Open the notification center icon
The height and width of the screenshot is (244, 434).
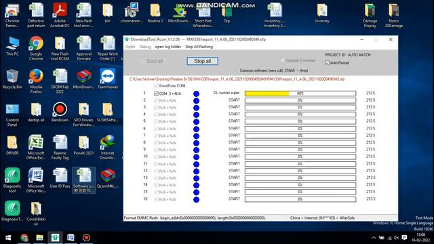tap(404, 238)
